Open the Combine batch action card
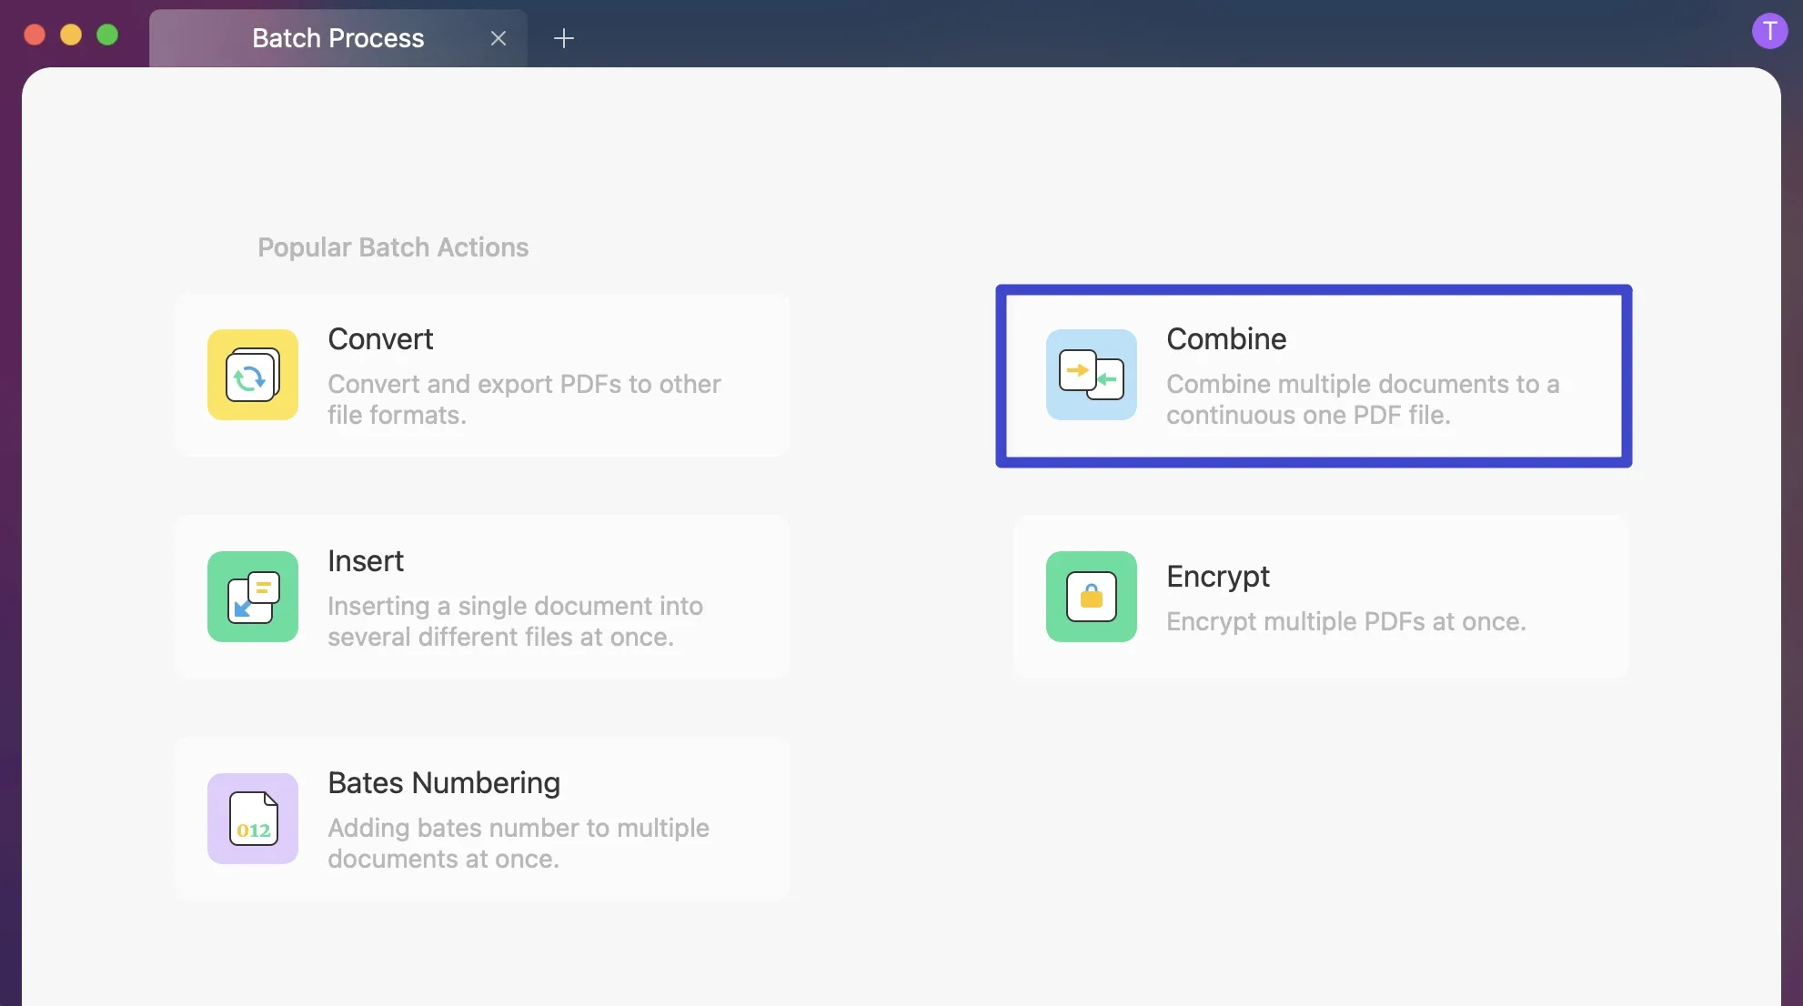Screen dimensions: 1803x1006 point(1314,376)
